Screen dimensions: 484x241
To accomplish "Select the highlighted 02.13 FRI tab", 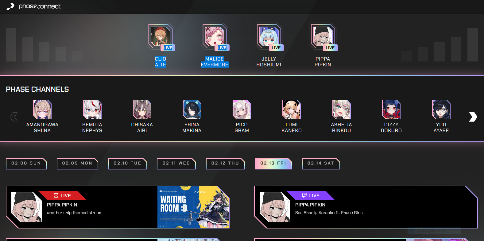I will tap(273, 164).
